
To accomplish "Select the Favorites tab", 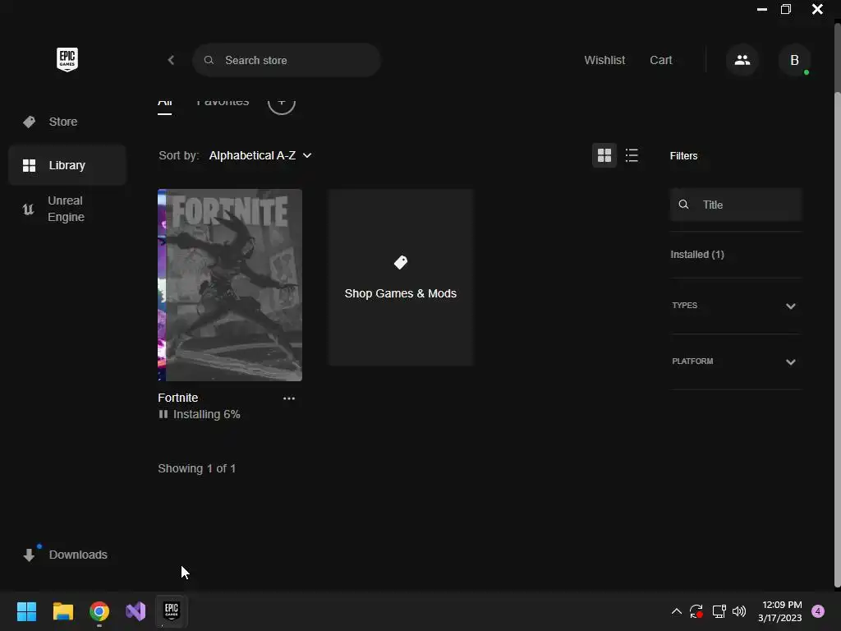I will (223, 102).
